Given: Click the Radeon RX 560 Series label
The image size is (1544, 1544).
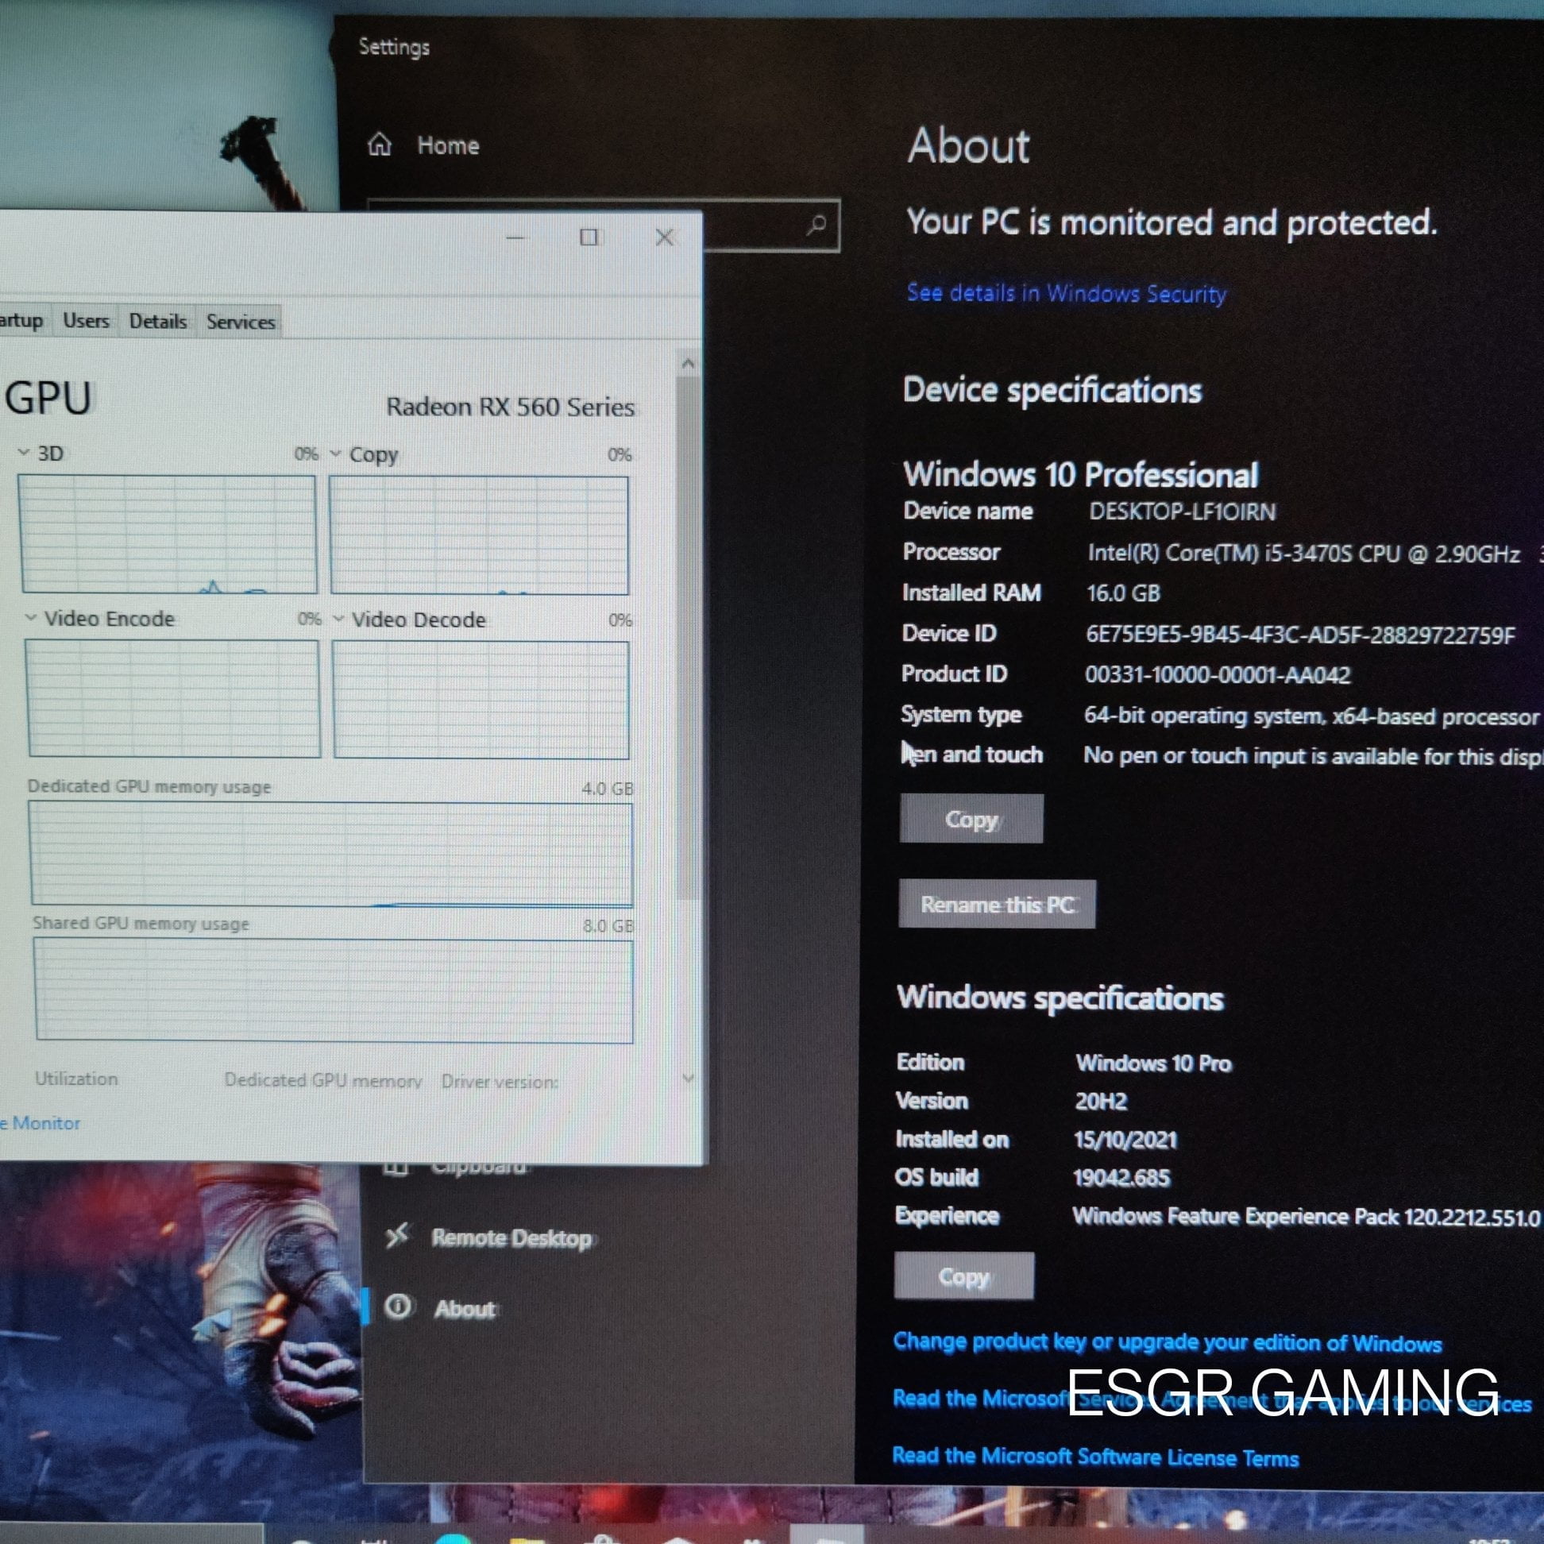Looking at the screenshot, I should coord(510,407).
